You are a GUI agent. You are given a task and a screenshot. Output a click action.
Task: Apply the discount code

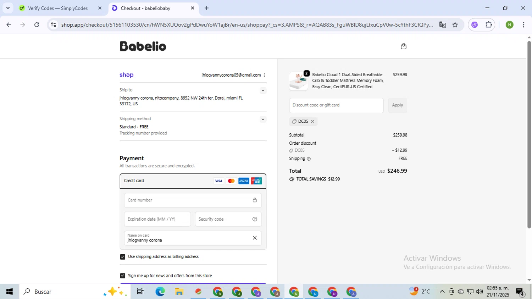pyautogui.click(x=397, y=105)
